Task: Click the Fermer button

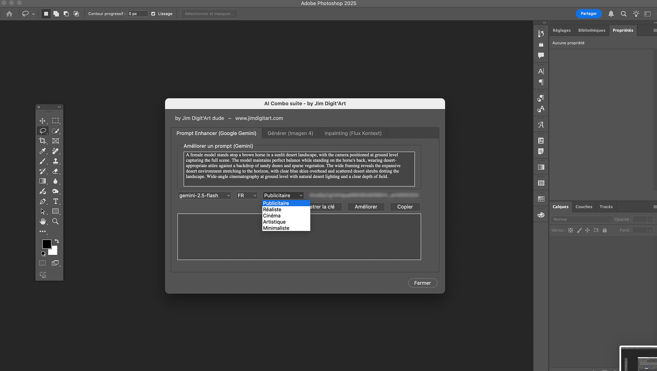Action: [422, 283]
